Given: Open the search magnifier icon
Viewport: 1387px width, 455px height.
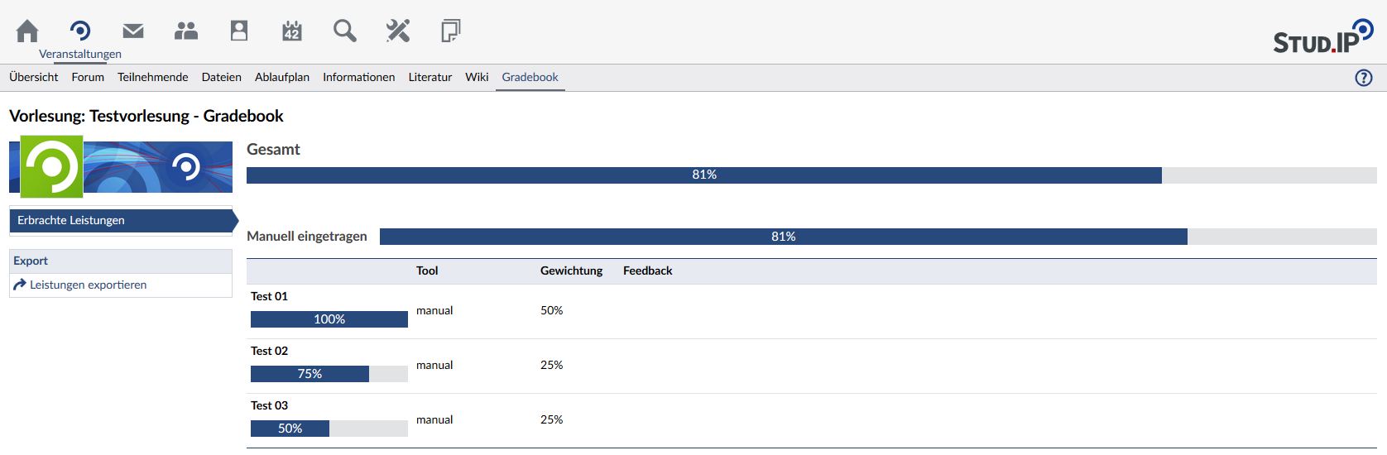Looking at the screenshot, I should 345,31.
